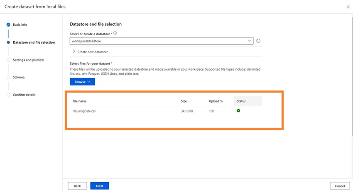Screen dimensions: 353x191
Task: Click the Next button
Action: pos(99,186)
